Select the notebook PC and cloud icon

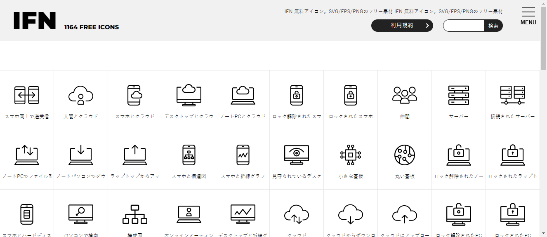click(x=243, y=95)
